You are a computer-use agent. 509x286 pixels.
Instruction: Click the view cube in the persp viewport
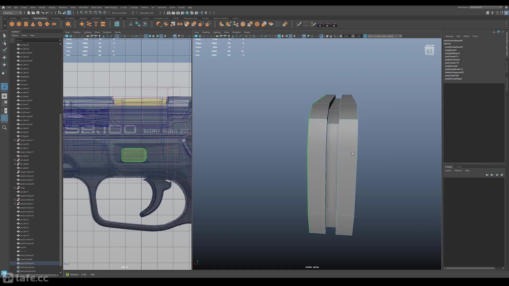coord(429,50)
